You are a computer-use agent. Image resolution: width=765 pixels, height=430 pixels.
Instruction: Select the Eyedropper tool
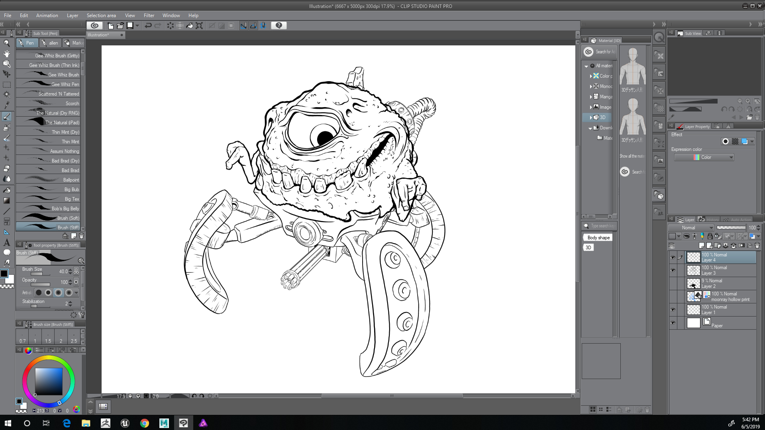click(x=7, y=105)
